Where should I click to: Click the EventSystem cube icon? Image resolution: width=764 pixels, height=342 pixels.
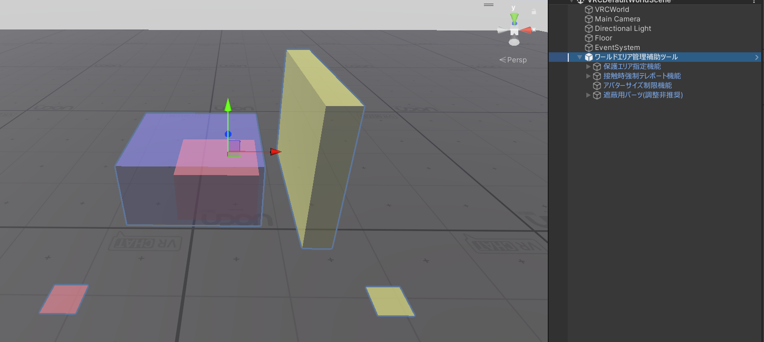click(x=589, y=48)
